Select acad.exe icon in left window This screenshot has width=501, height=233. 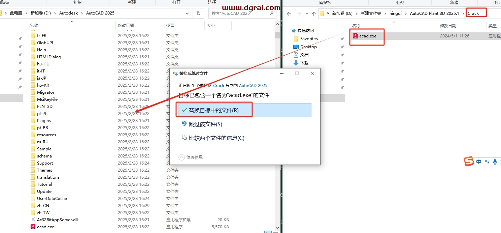tap(33, 227)
